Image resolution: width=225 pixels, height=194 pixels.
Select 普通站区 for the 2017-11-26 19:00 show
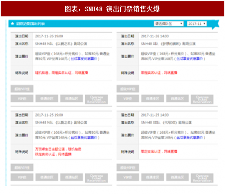(72, 99)
